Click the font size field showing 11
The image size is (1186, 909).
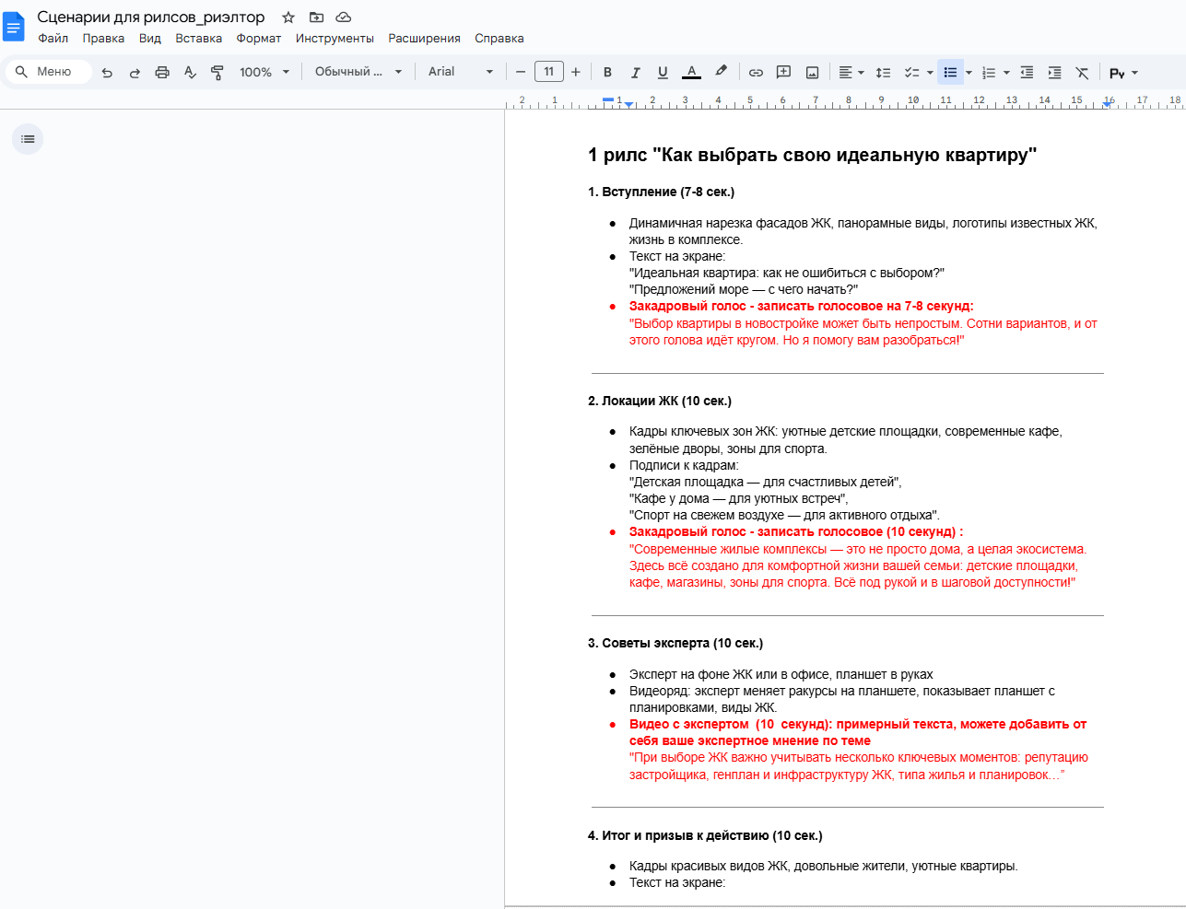(549, 72)
